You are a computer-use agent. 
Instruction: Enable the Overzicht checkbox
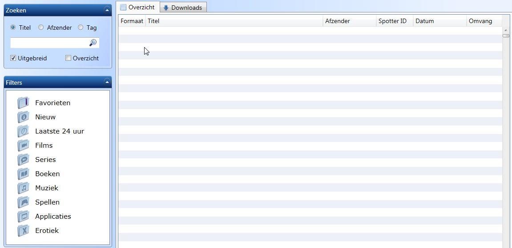68,58
